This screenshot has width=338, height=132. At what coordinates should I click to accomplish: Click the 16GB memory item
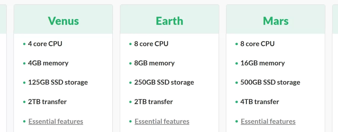click(263, 63)
